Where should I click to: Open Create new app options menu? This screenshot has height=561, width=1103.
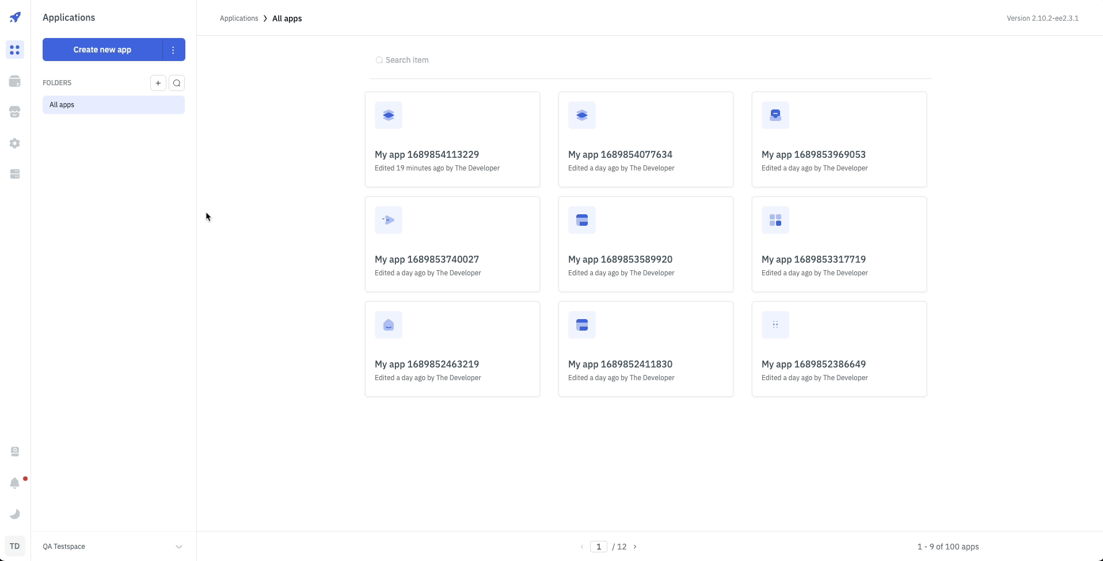pyautogui.click(x=173, y=50)
